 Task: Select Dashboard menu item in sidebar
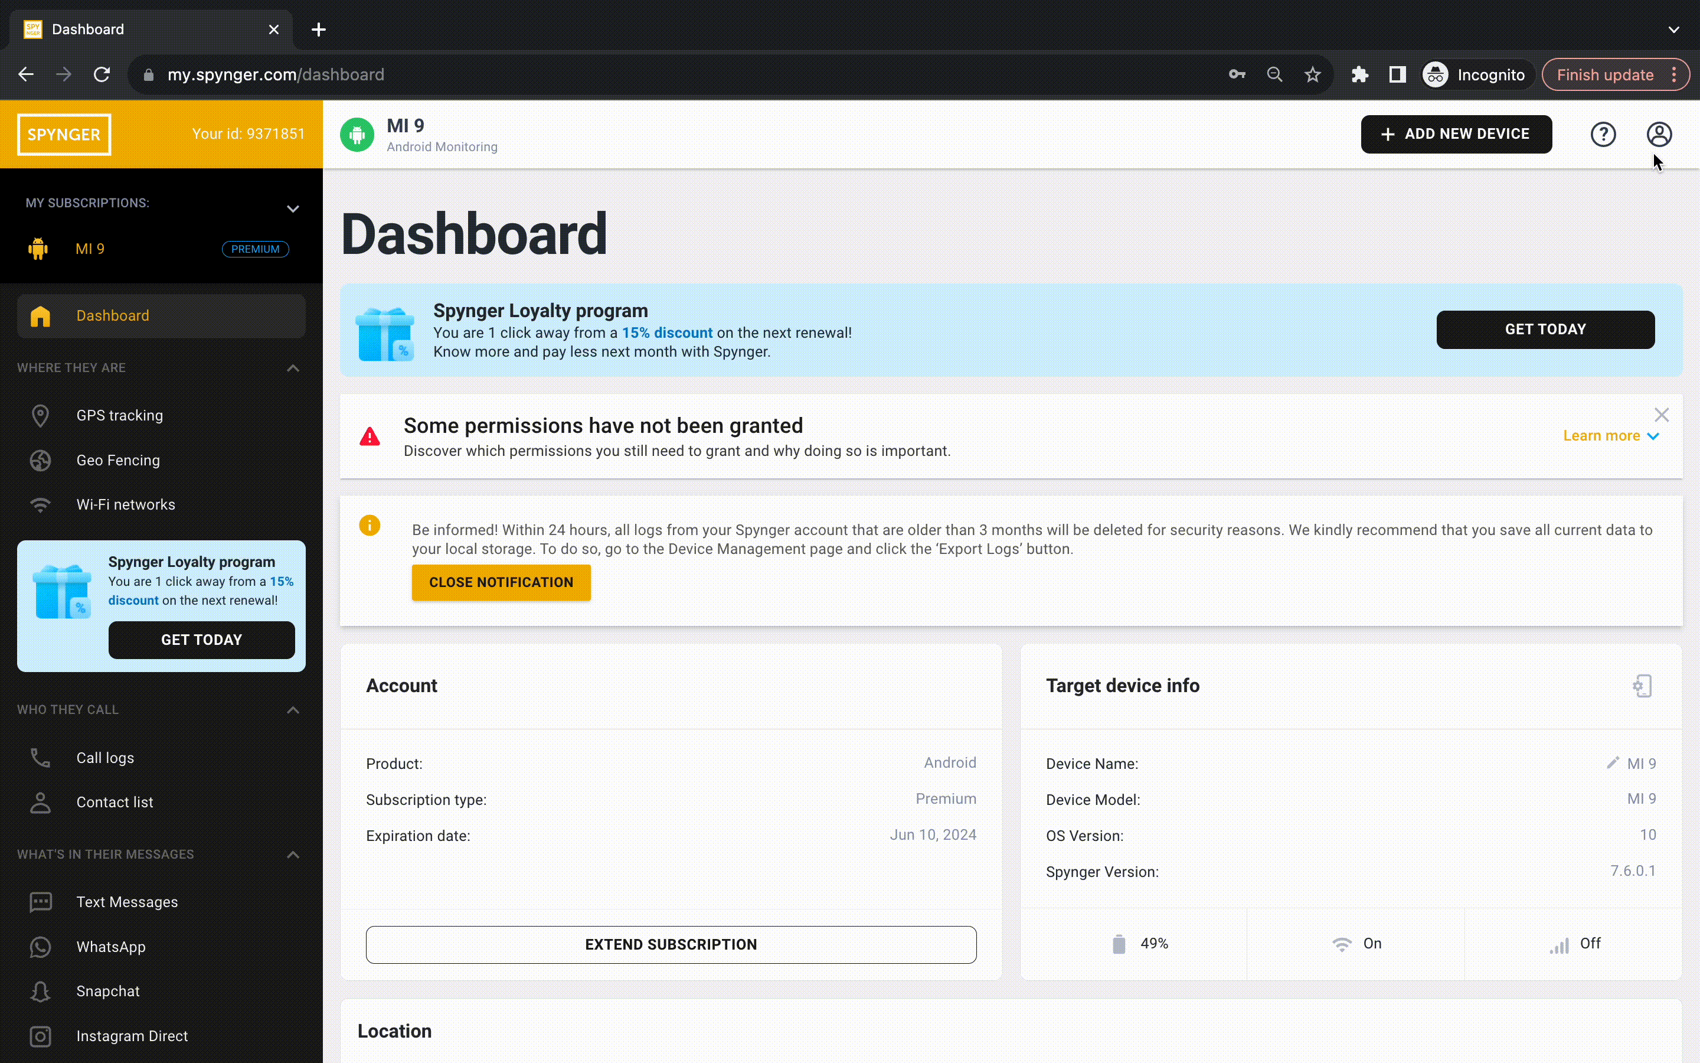click(x=113, y=315)
